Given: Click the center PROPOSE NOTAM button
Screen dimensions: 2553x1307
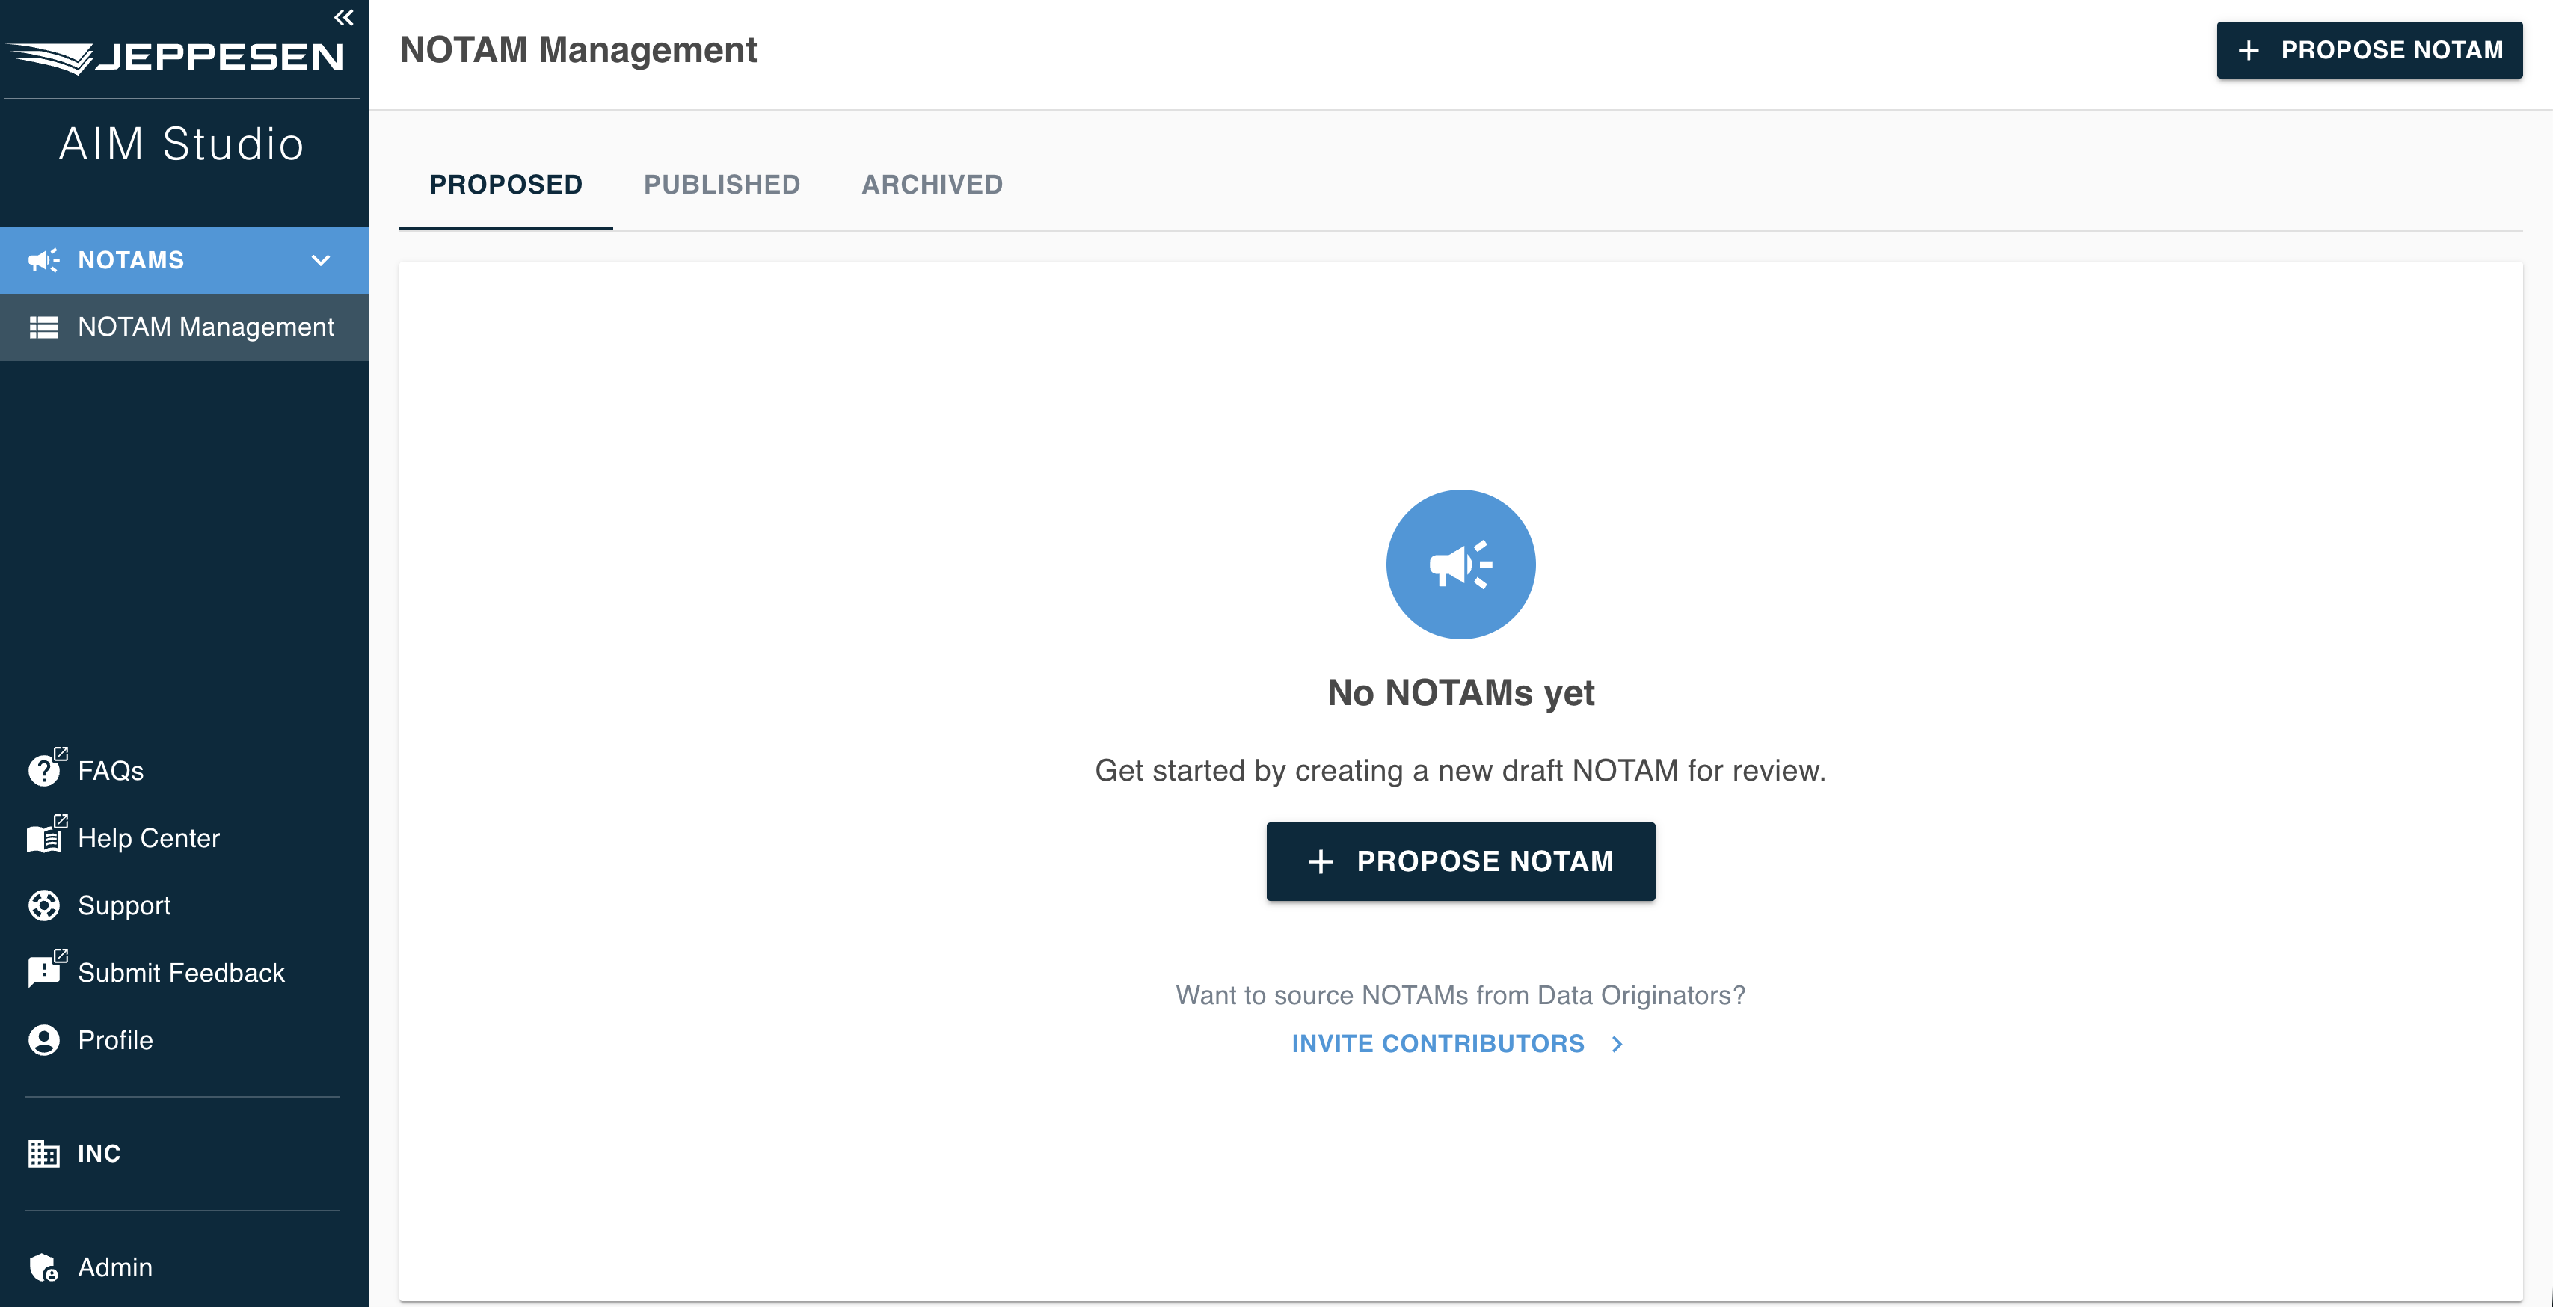Looking at the screenshot, I should (x=1460, y=861).
